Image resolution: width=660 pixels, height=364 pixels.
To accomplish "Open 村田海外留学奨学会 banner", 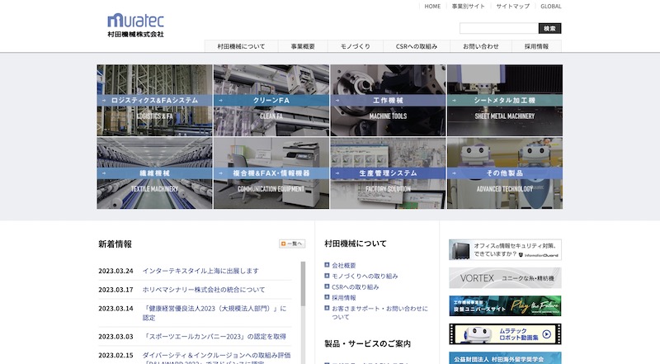I will [505, 358].
